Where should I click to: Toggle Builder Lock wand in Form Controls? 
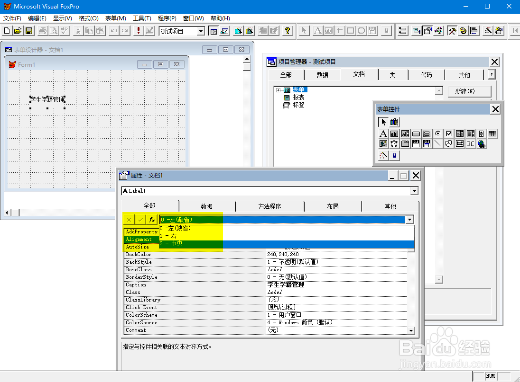383,155
